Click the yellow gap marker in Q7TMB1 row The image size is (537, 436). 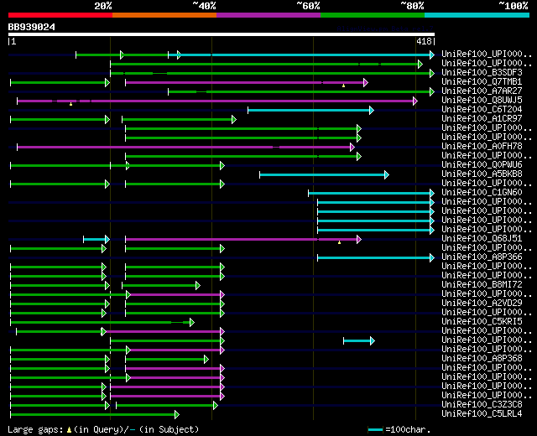343,86
